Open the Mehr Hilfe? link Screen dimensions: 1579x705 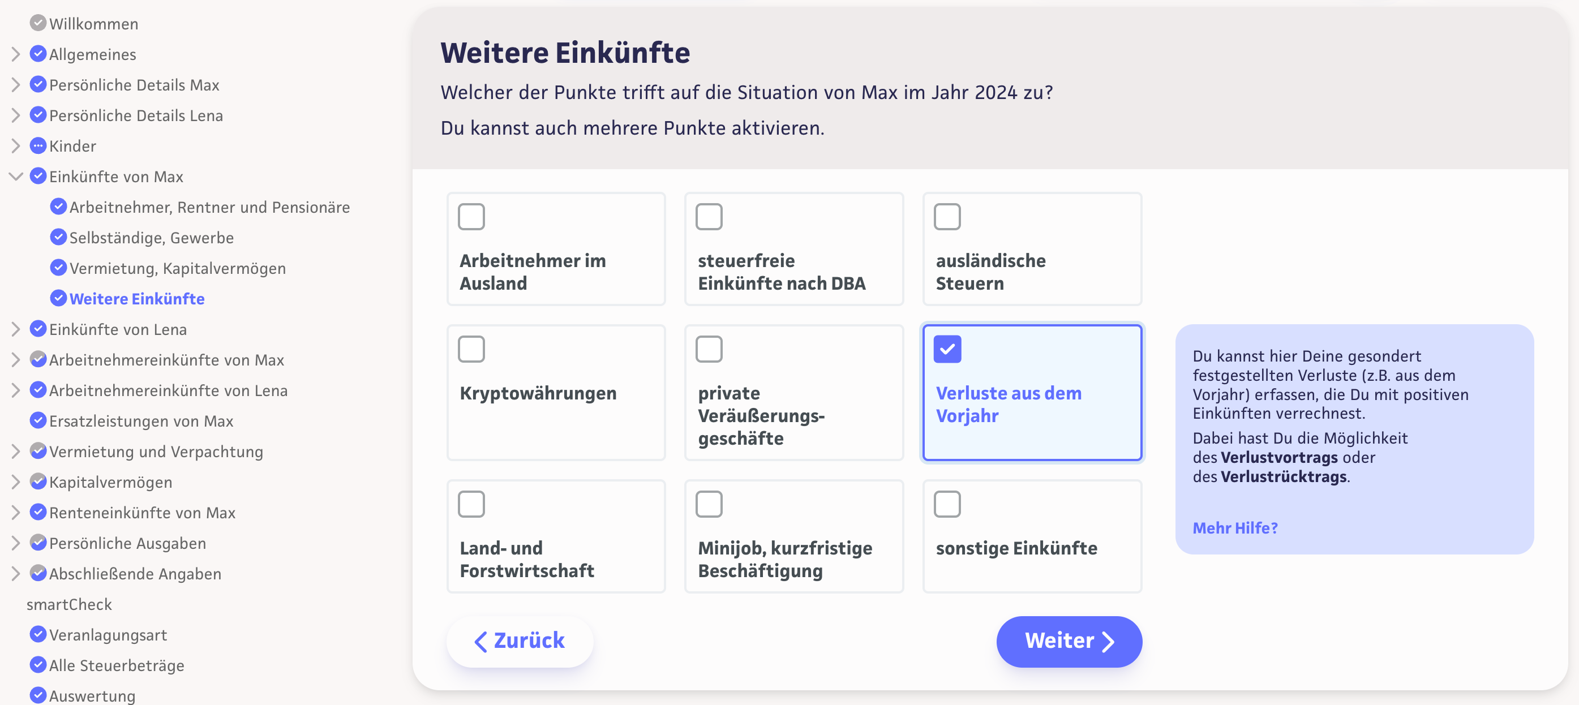(x=1234, y=528)
